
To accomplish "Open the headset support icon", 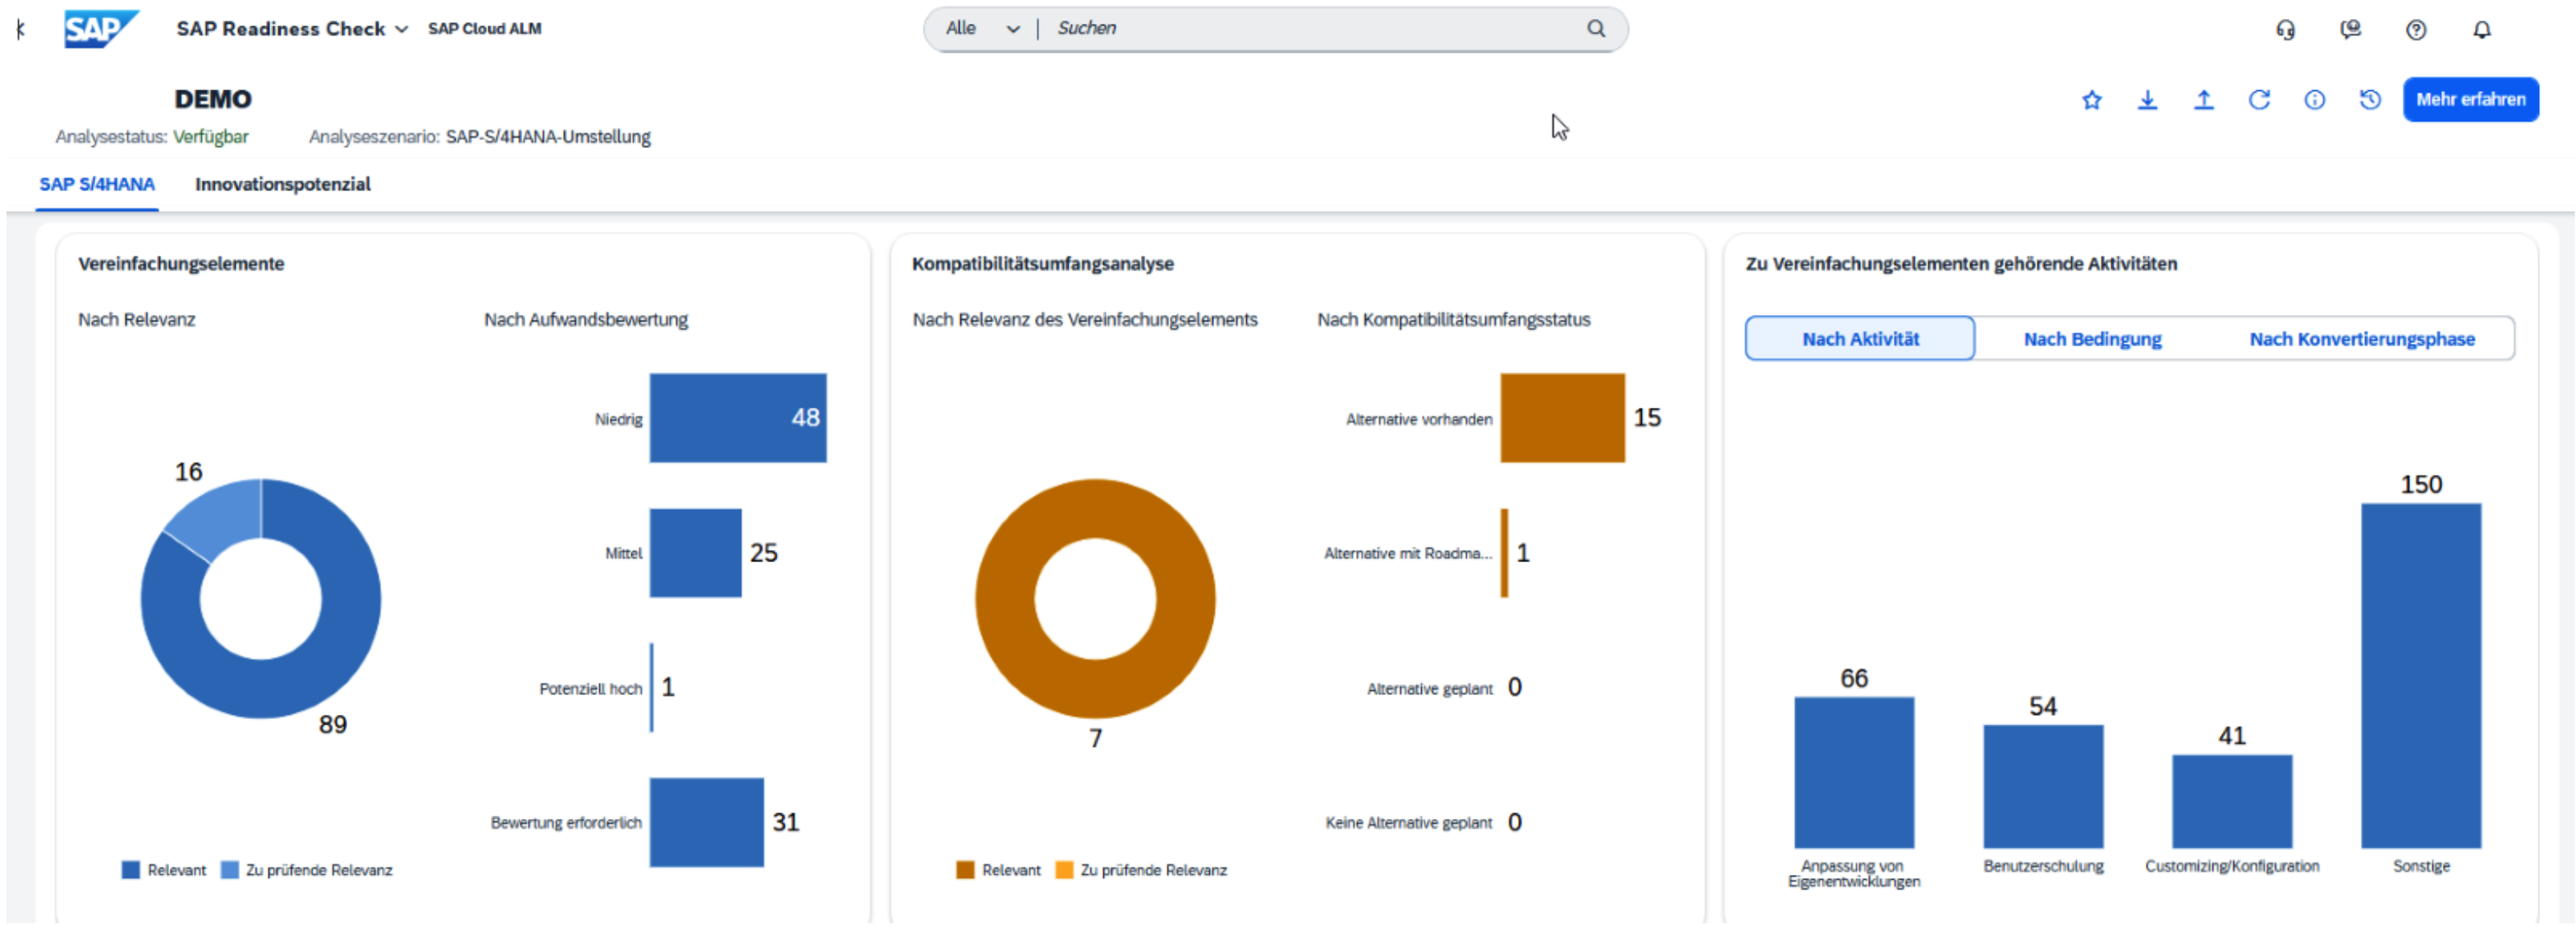I will click(x=2286, y=30).
